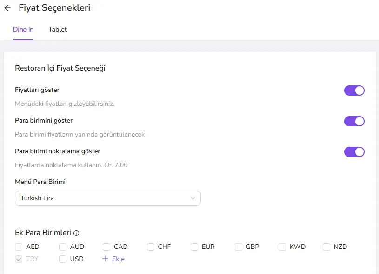The image size is (379, 274).
Task: Check the CHF currency checkbox
Action: click(151, 247)
